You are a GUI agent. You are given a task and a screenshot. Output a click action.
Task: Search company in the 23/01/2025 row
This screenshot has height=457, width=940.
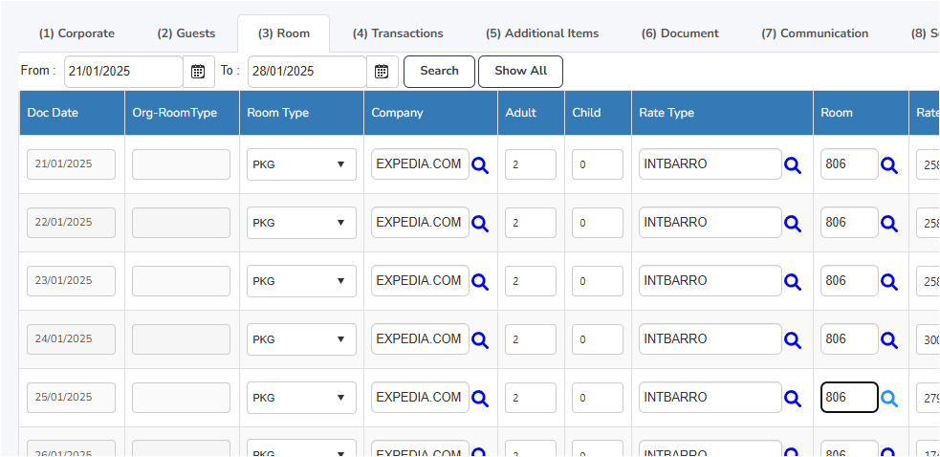point(480,281)
